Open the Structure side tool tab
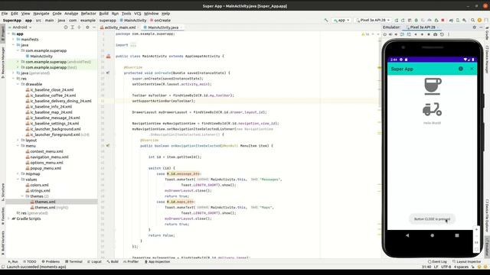 click(3, 192)
